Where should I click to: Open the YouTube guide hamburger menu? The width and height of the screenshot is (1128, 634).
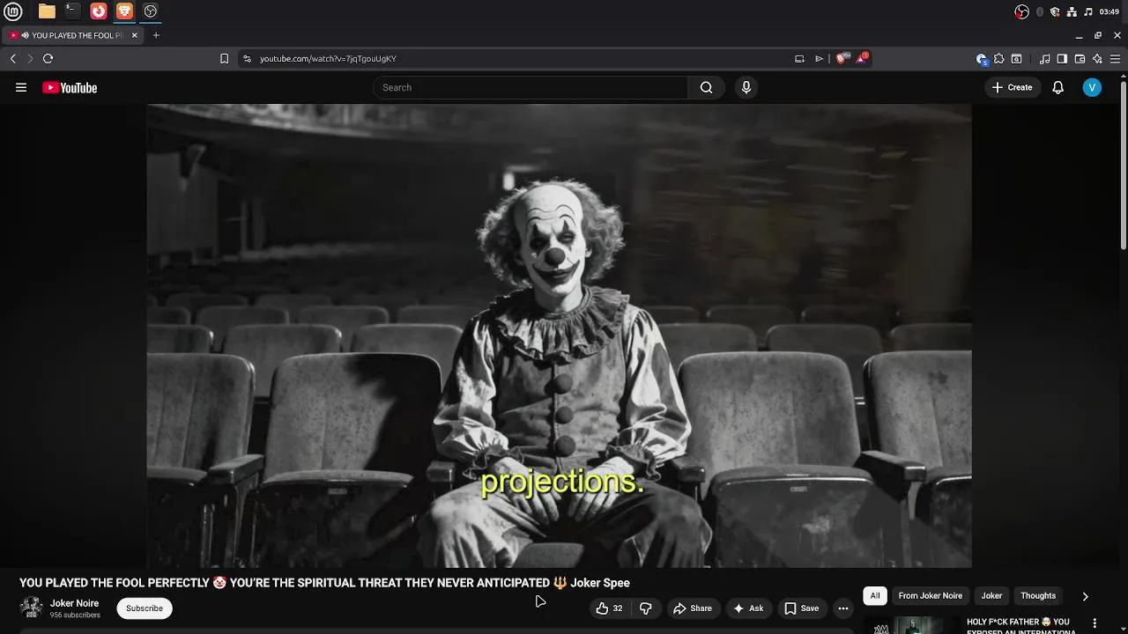(x=21, y=87)
